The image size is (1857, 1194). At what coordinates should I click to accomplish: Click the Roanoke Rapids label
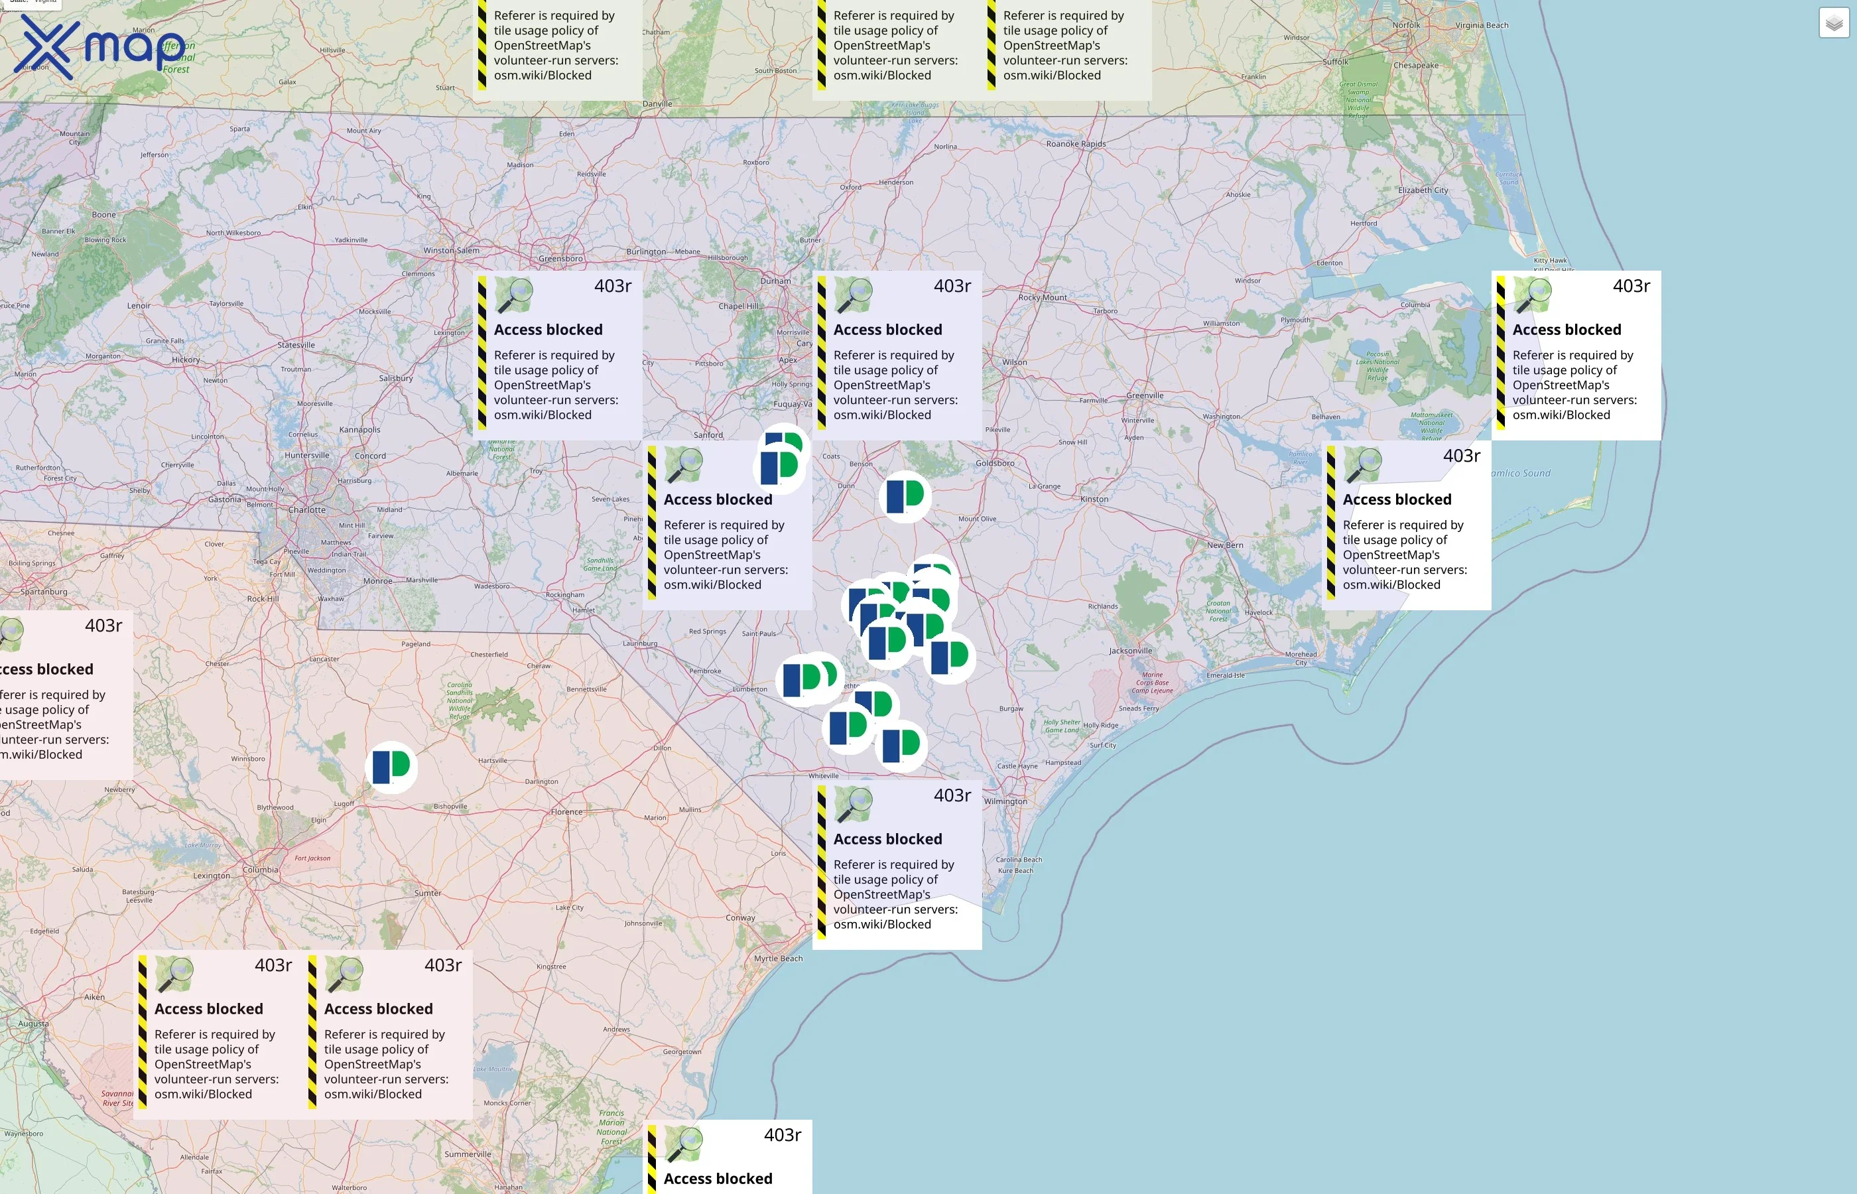point(1076,144)
